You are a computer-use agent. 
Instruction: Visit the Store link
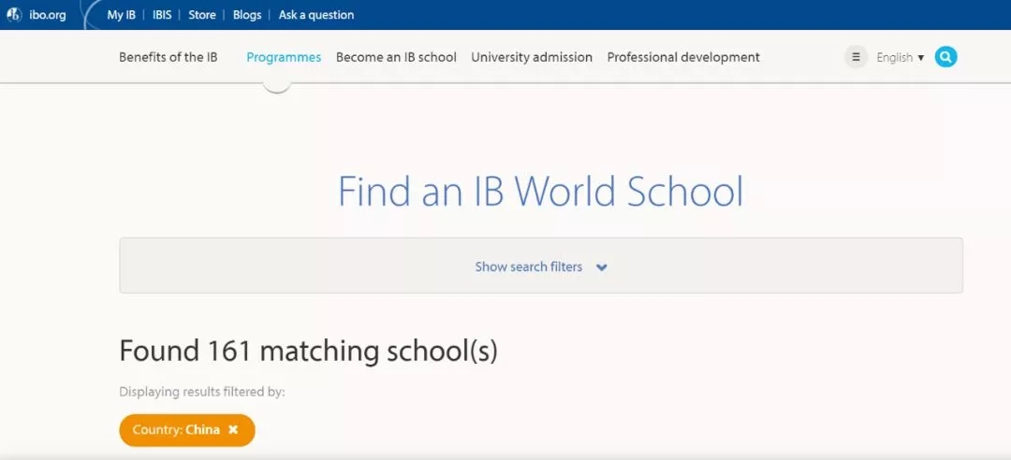coord(202,15)
